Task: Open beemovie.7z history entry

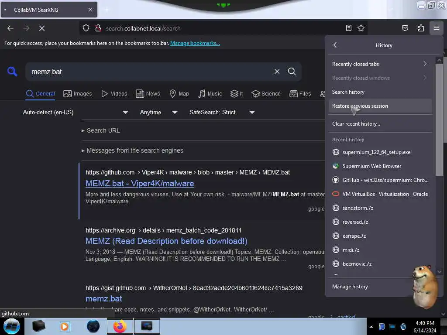Action: [380, 264]
